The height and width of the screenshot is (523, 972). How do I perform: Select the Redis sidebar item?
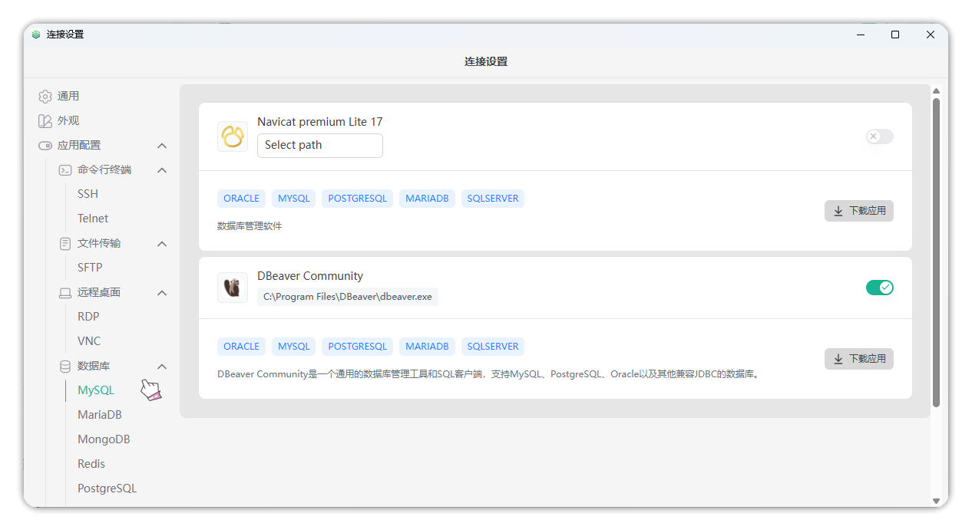(x=91, y=464)
